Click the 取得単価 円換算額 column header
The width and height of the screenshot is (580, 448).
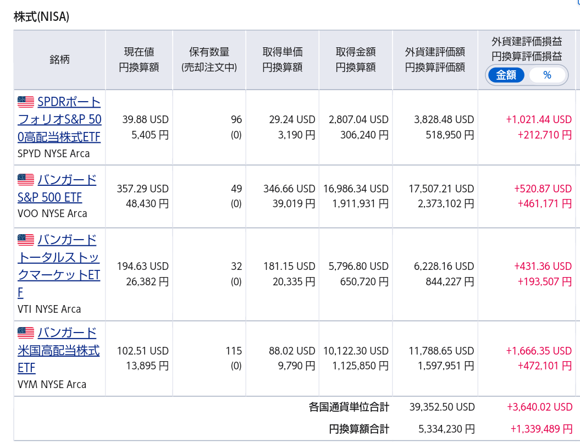coord(282,59)
